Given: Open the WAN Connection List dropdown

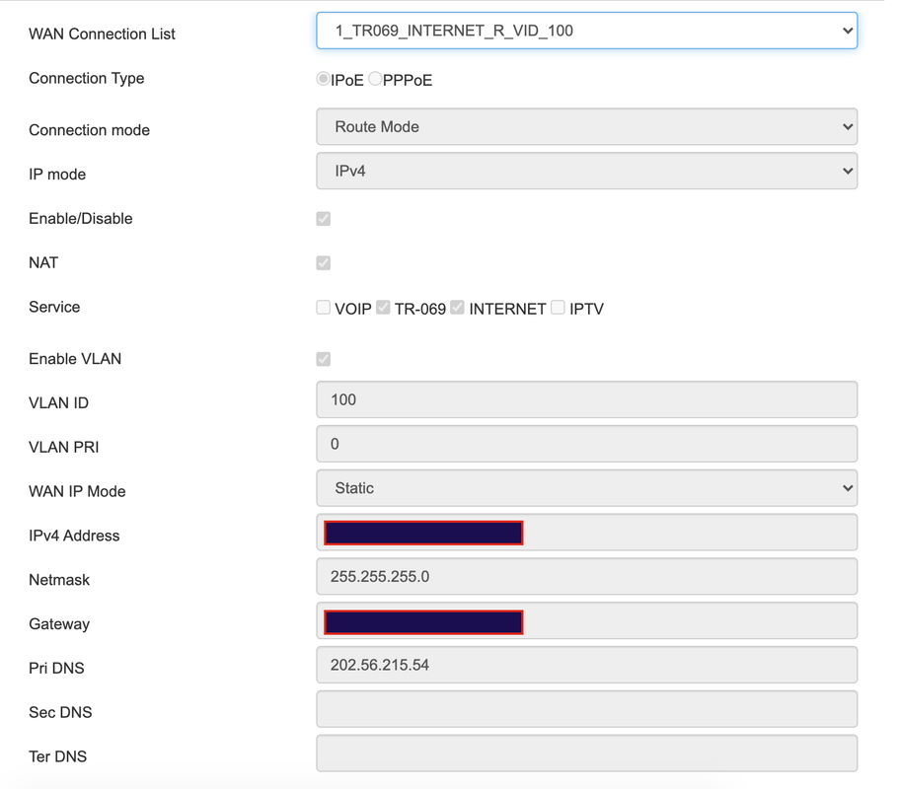Looking at the screenshot, I should 586,31.
